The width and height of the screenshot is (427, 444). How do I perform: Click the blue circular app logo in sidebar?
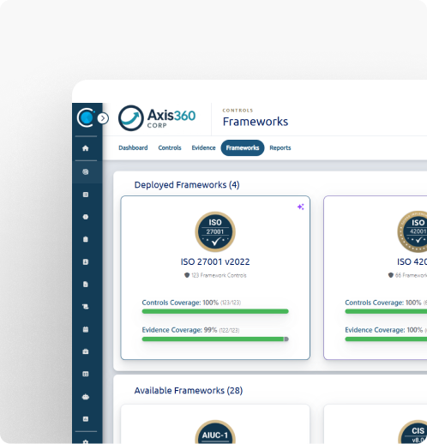point(86,117)
